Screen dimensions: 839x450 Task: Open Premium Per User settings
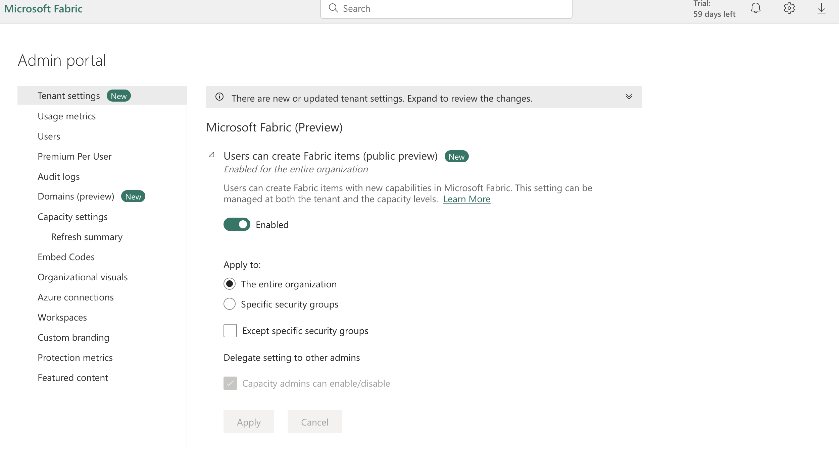[x=75, y=156]
